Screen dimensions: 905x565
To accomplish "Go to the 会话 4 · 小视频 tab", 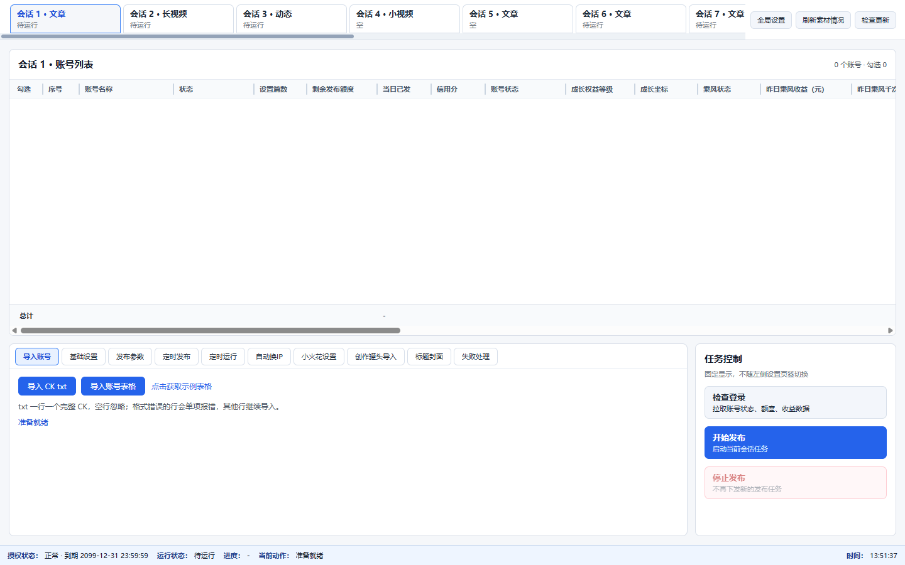I will [405, 19].
